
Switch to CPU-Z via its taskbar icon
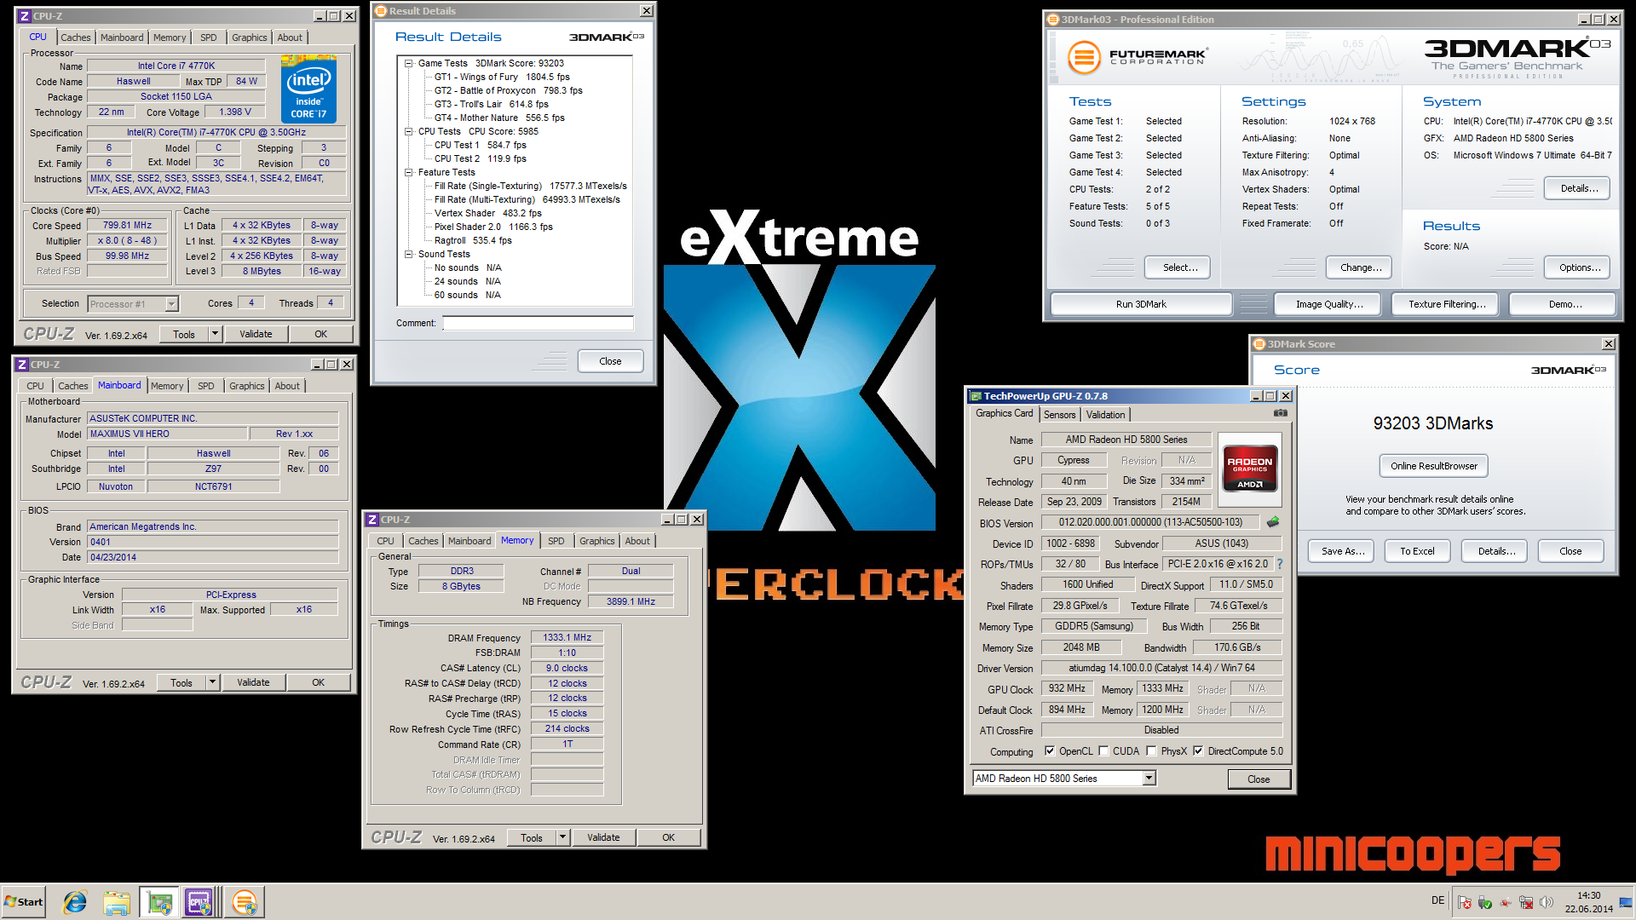[x=199, y=902]
